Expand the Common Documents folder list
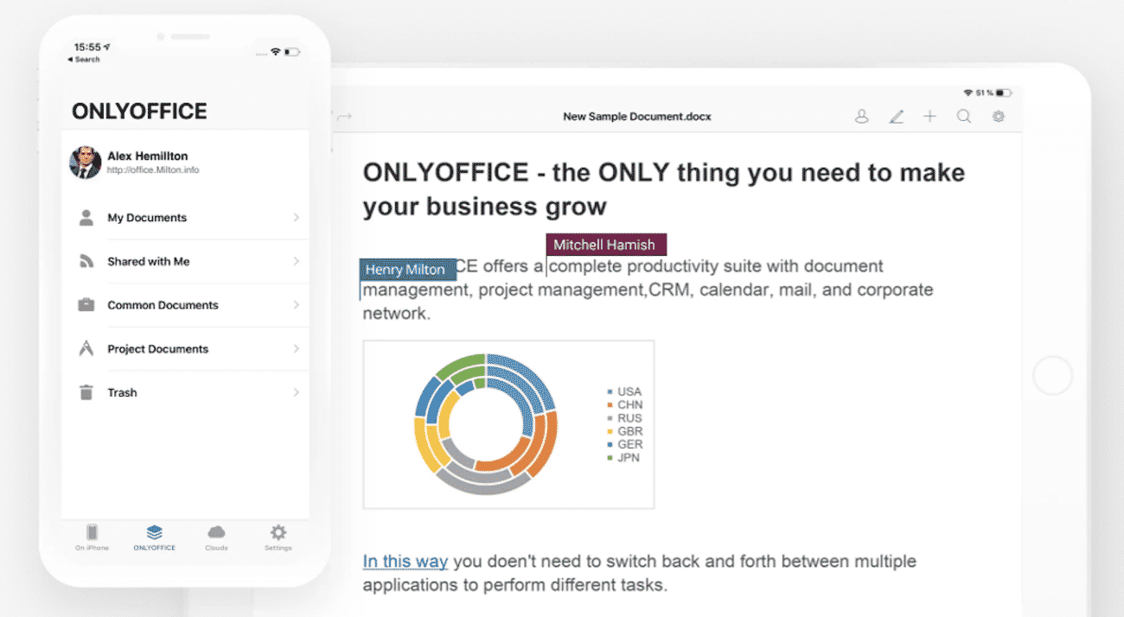The width and height of the screenshot is (1124, 617). coord(298,305)
